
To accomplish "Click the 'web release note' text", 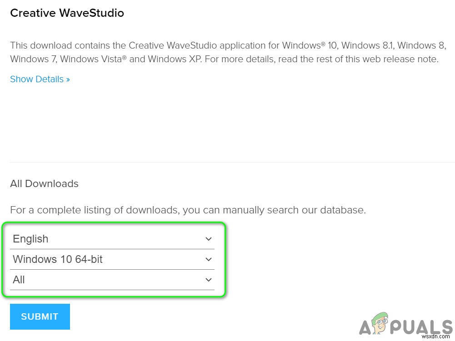I will [x=402, y=59].
